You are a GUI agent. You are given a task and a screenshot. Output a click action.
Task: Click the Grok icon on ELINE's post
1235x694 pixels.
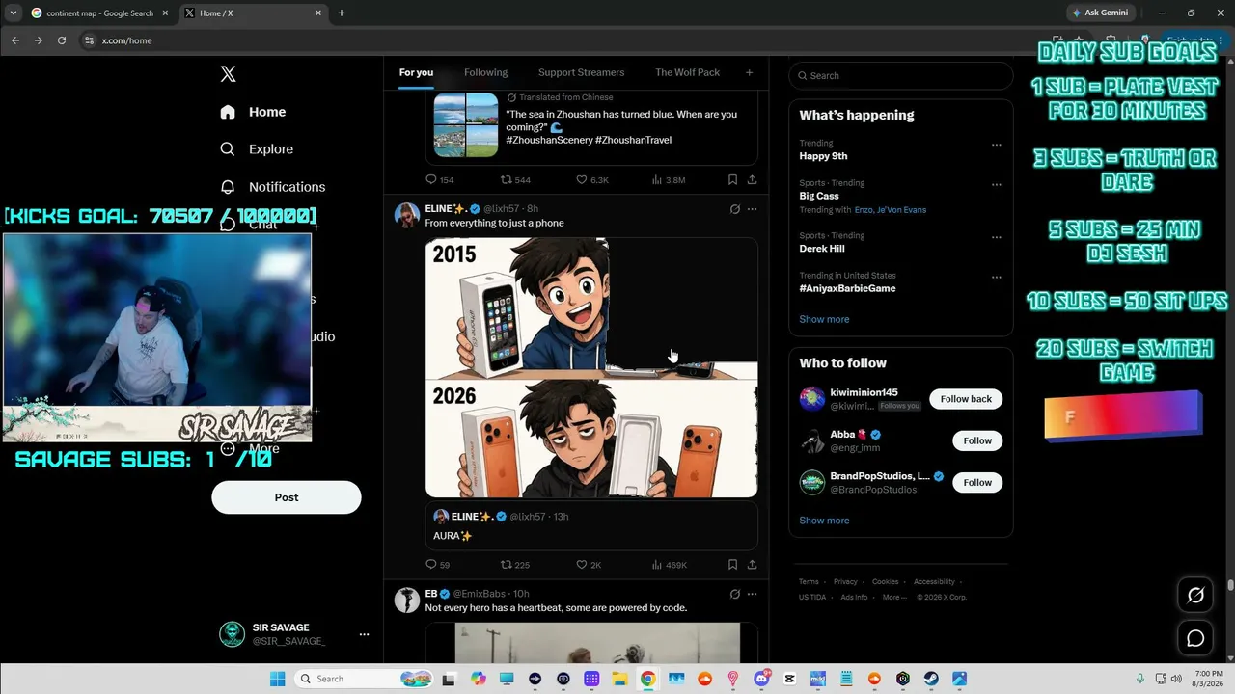click(x=734, y=209)
